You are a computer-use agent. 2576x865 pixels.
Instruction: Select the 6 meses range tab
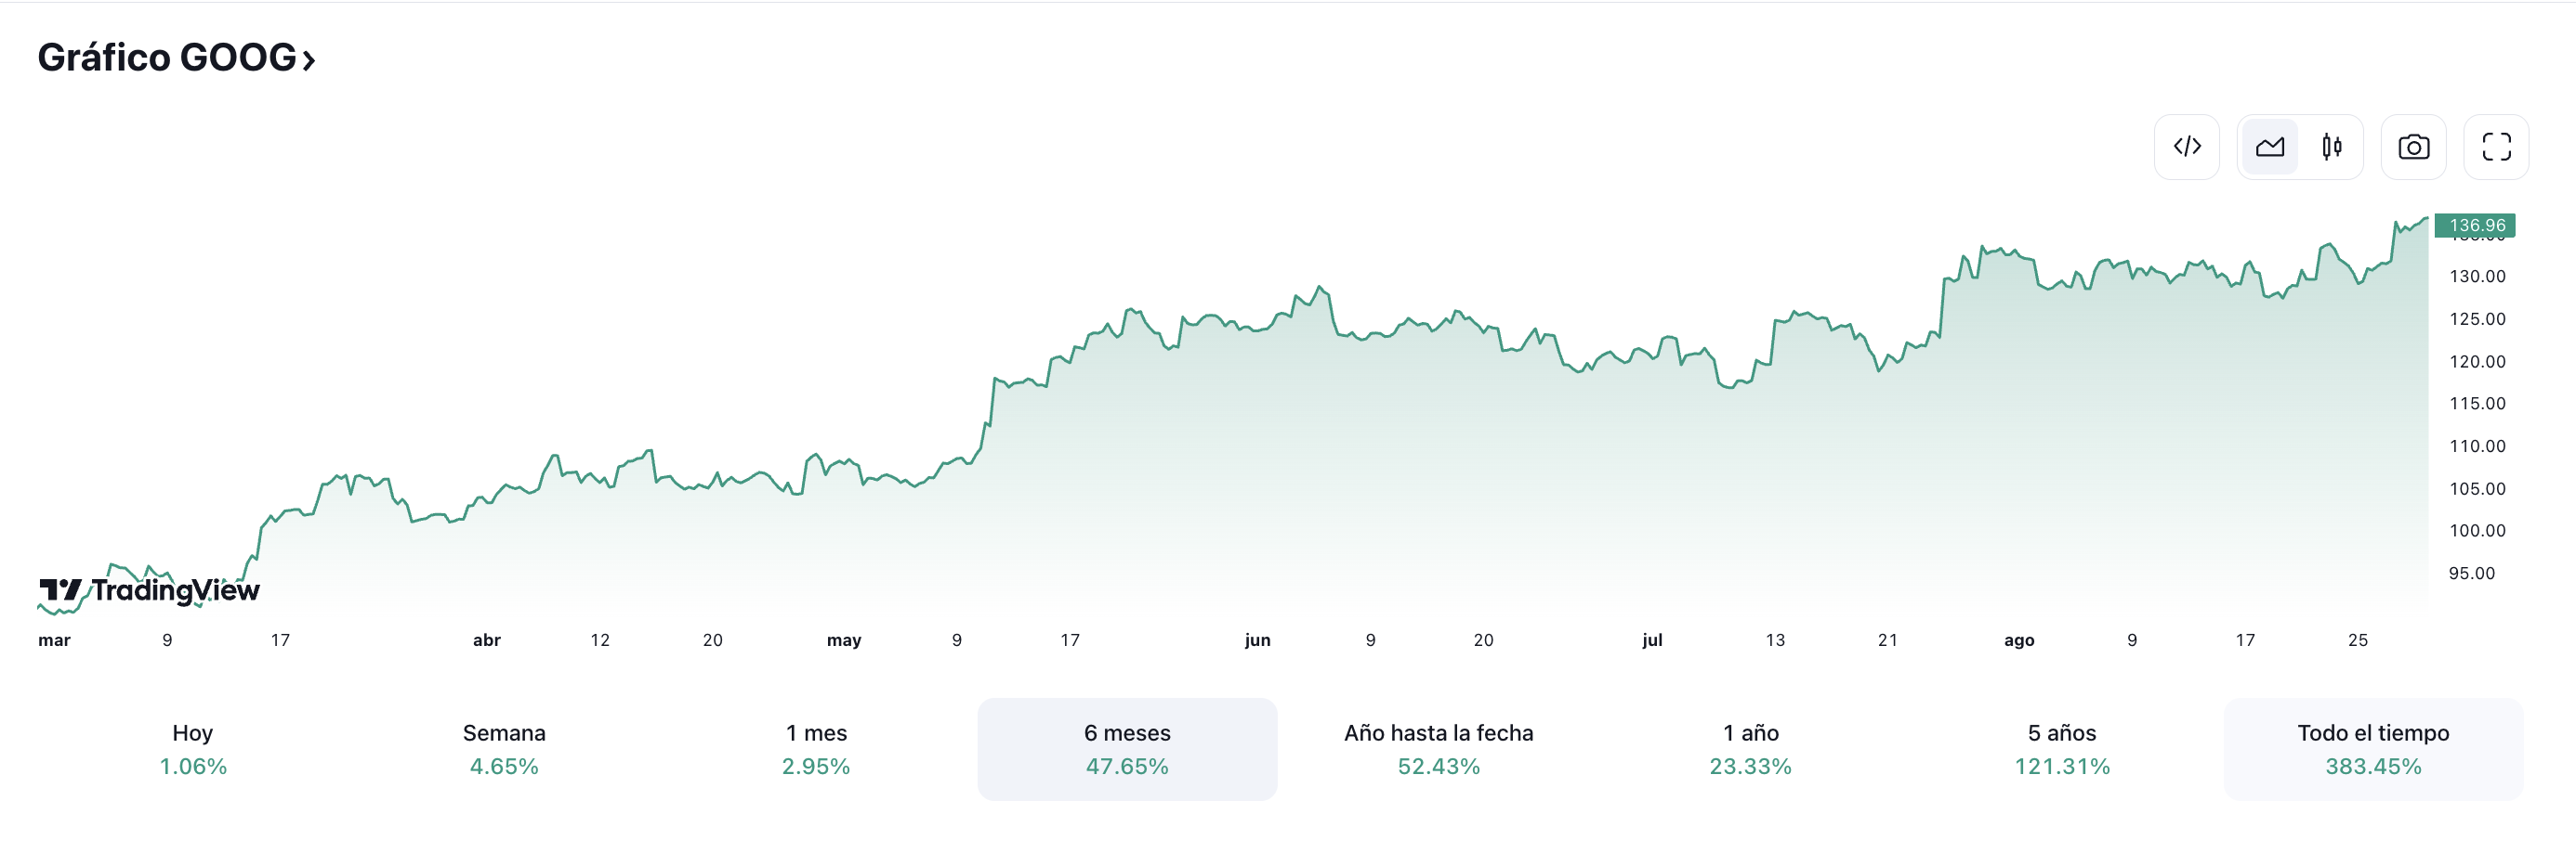click(1127, 749)
